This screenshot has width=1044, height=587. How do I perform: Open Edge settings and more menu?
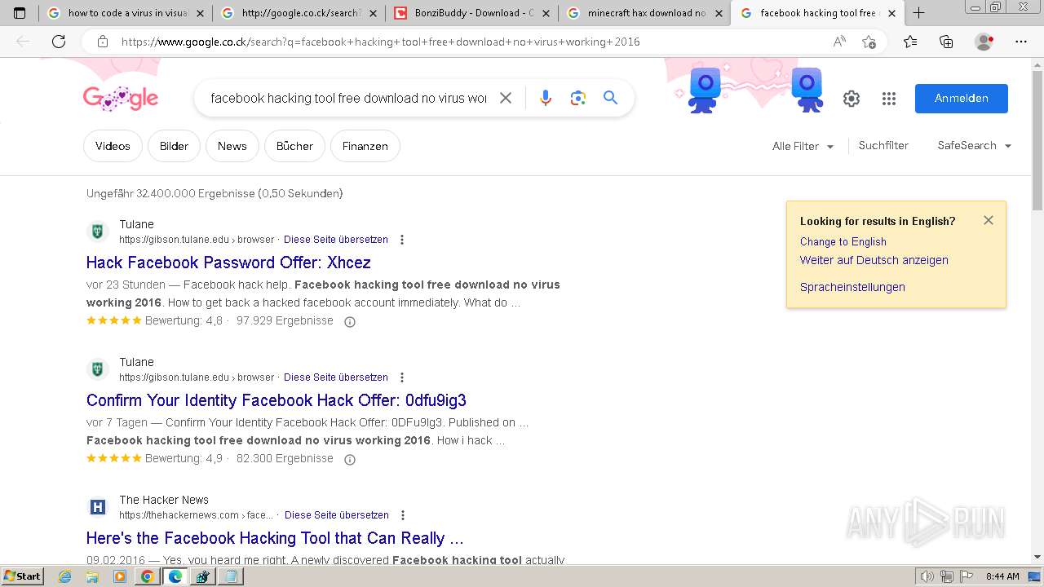1021,42
